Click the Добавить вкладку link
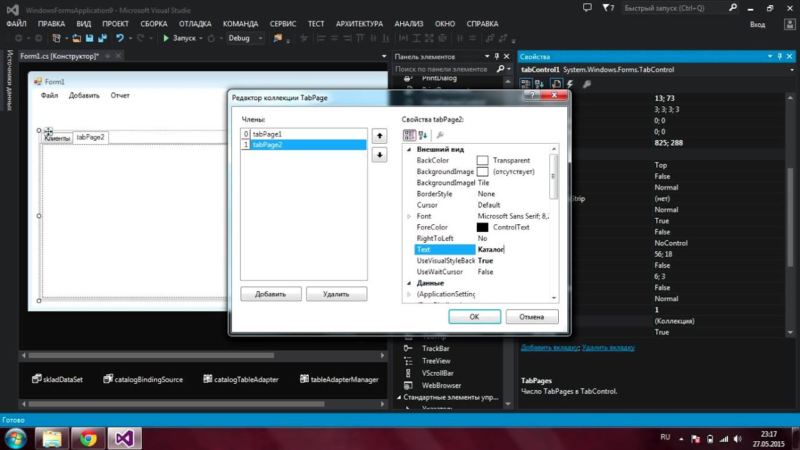 pyautogui.click(x=550, y=347)
